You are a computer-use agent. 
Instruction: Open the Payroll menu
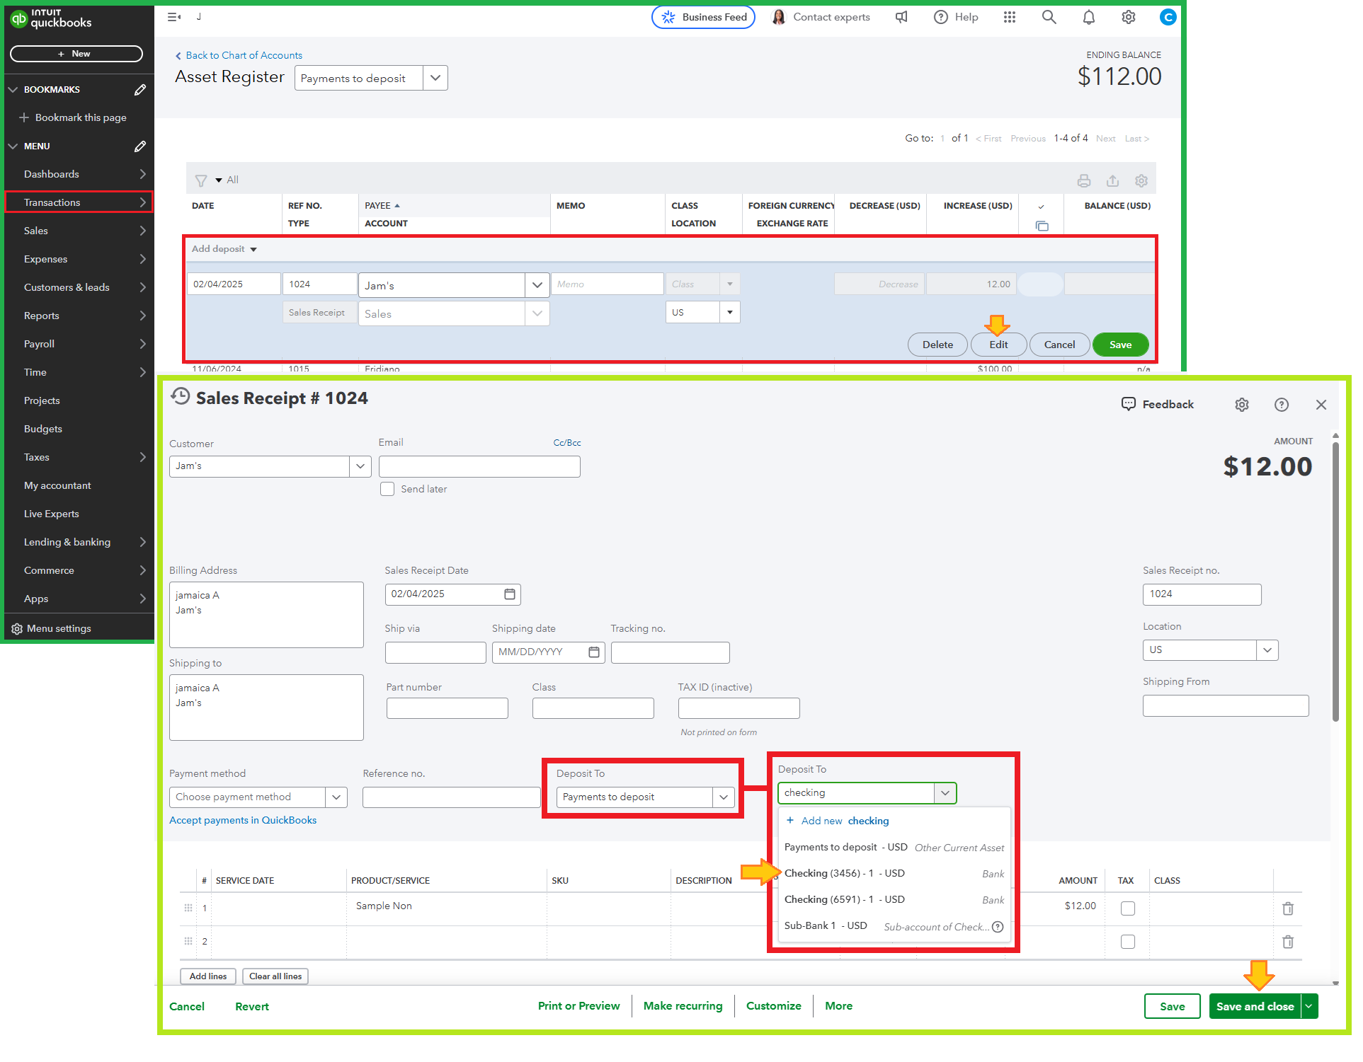click(x=79, y=344)
